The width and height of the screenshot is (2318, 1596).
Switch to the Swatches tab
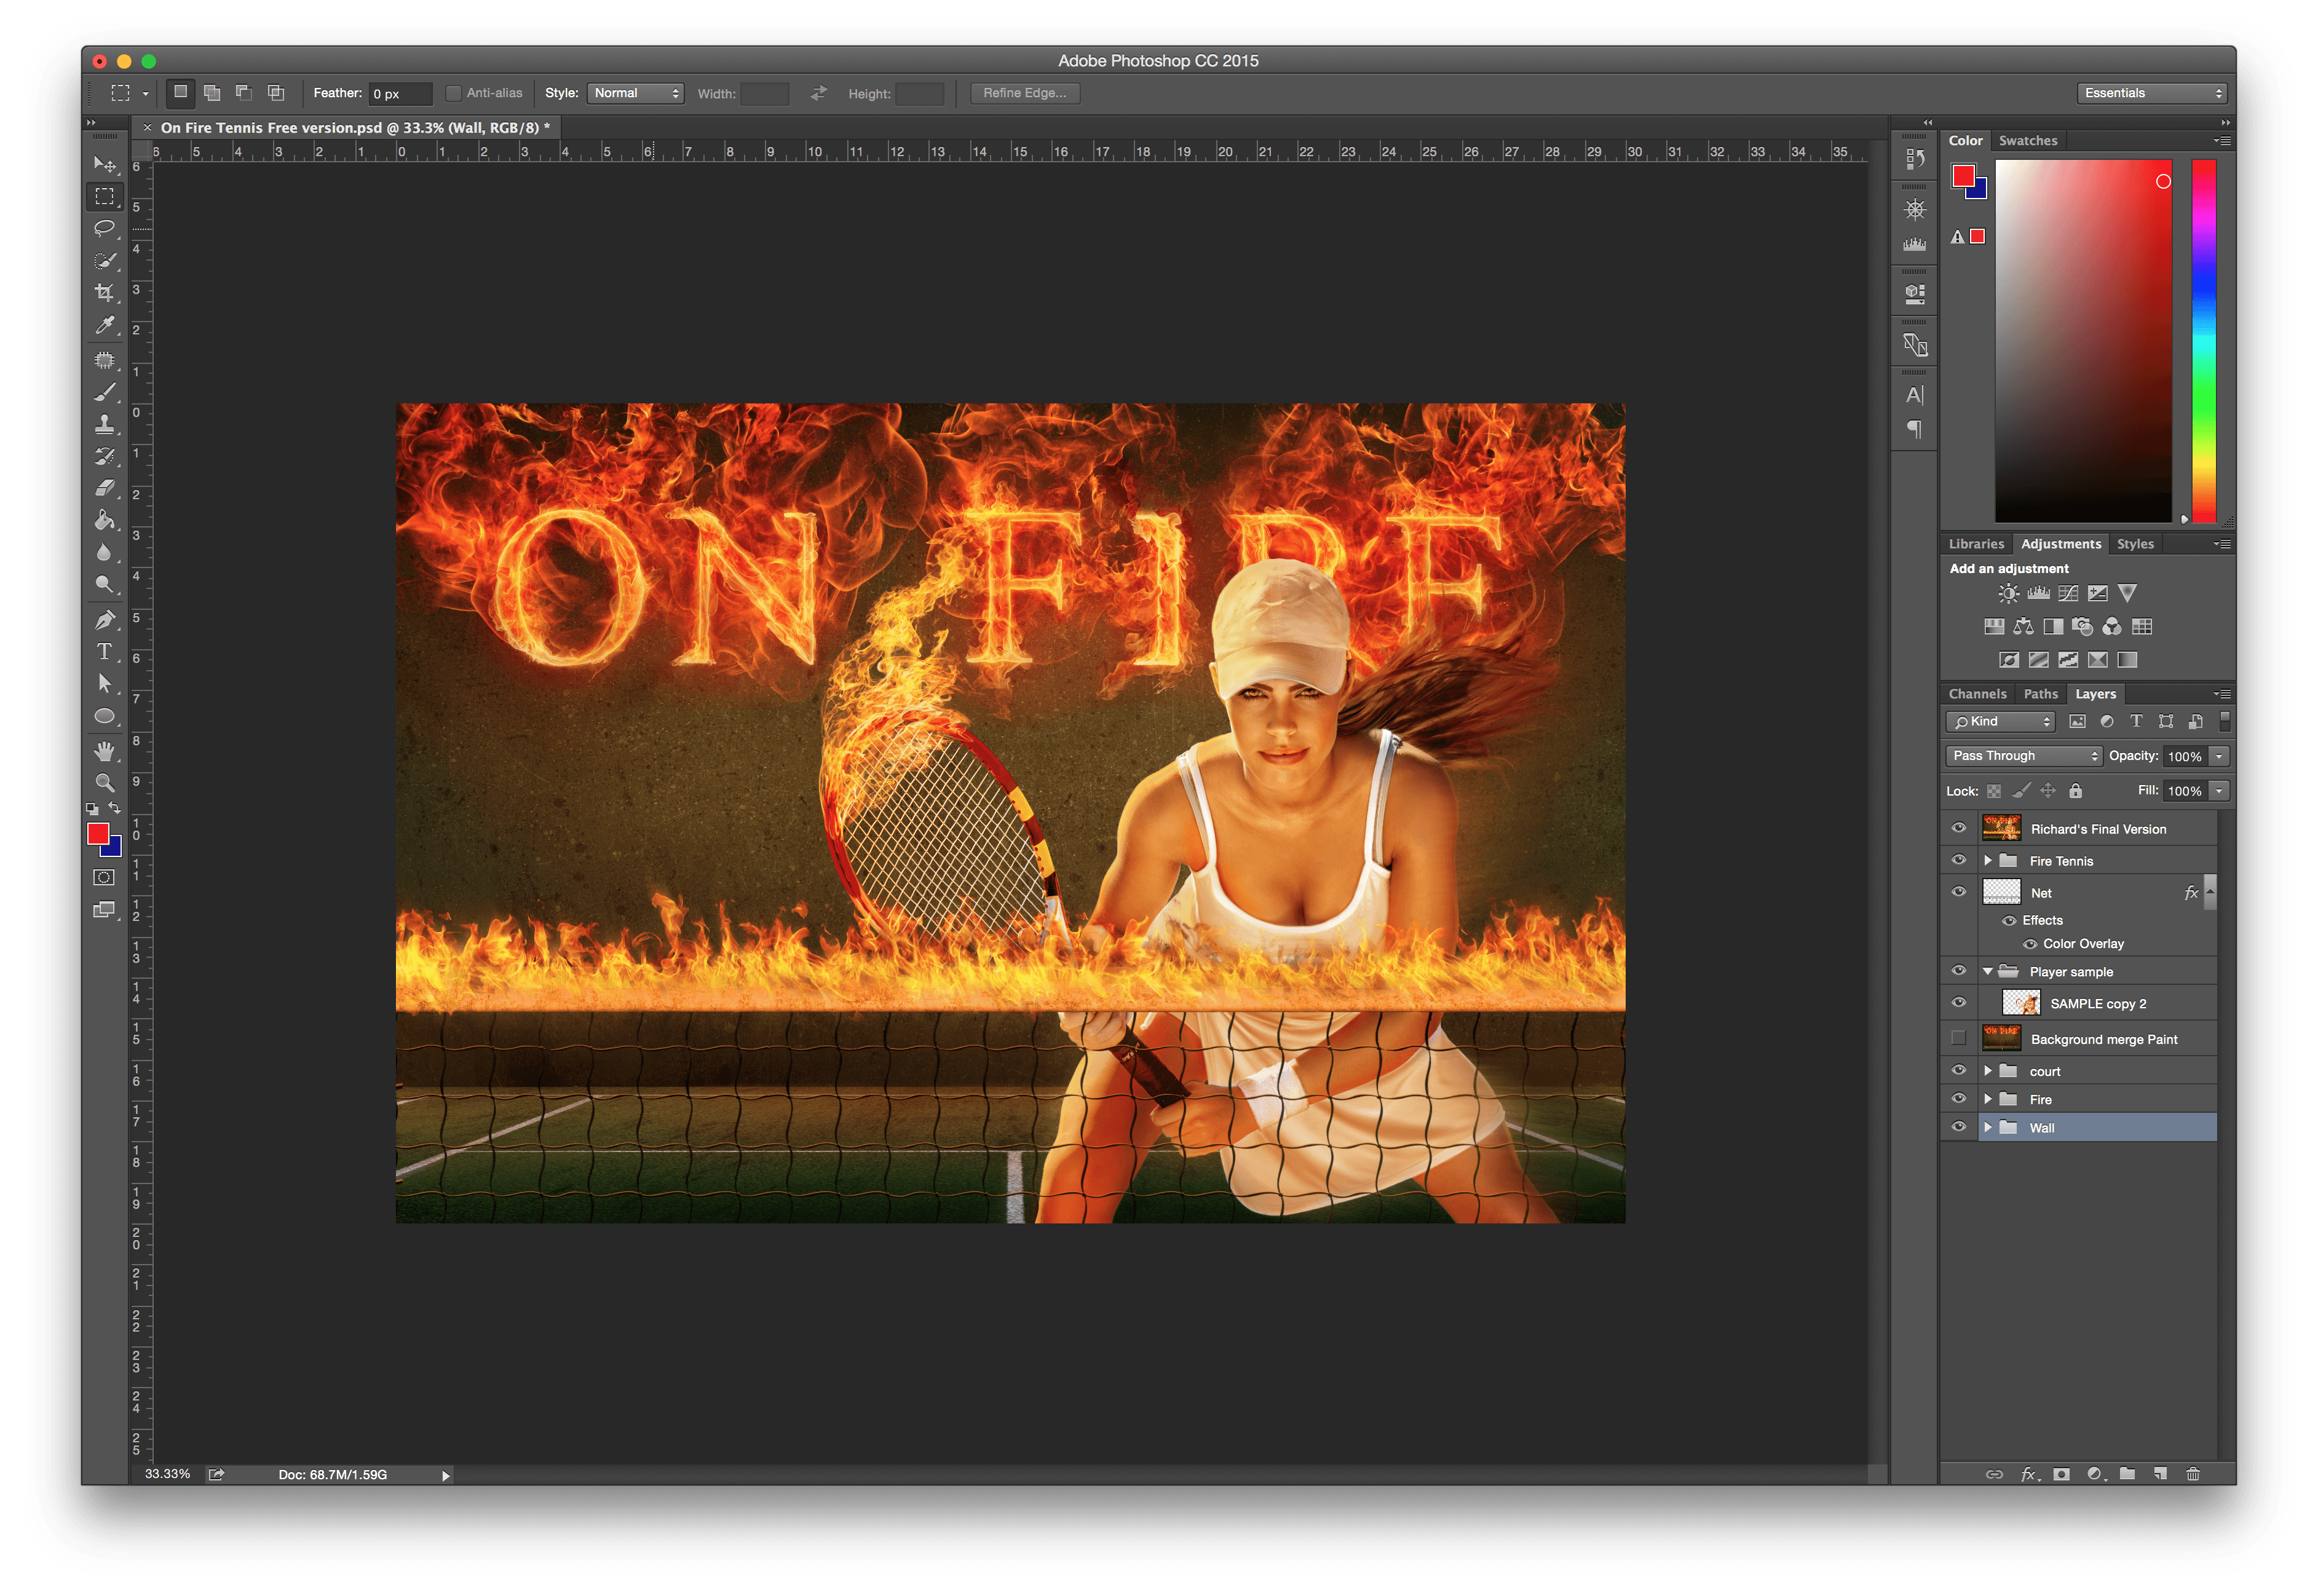click(2028, 140)
